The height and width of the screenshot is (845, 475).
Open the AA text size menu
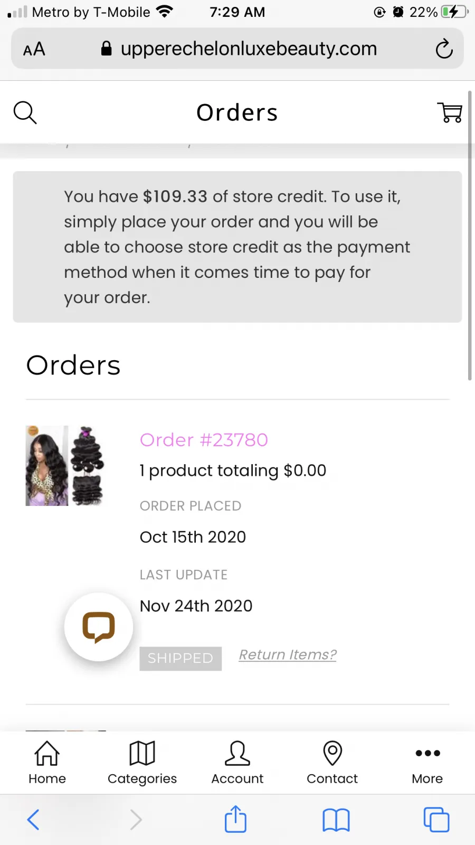(x=34, y=49)
